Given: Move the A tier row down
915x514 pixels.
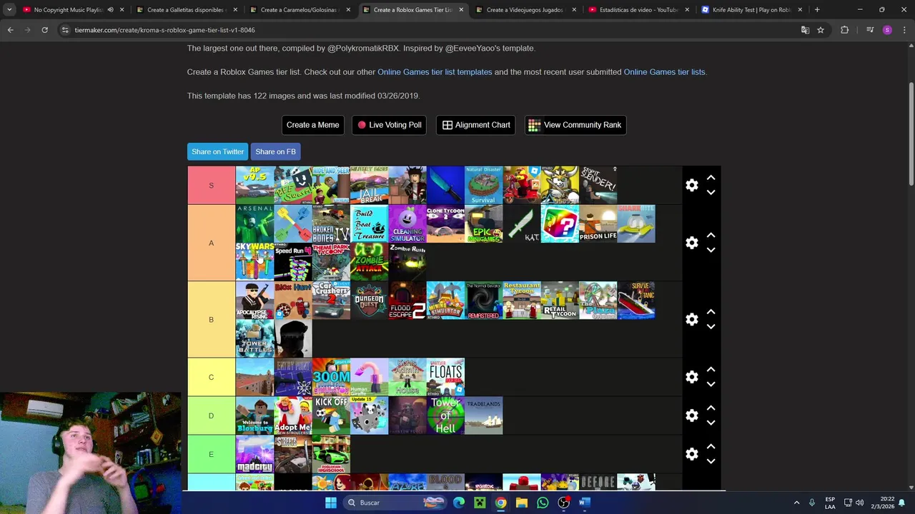Looking at the screenshot, I should tap(711, 250).
